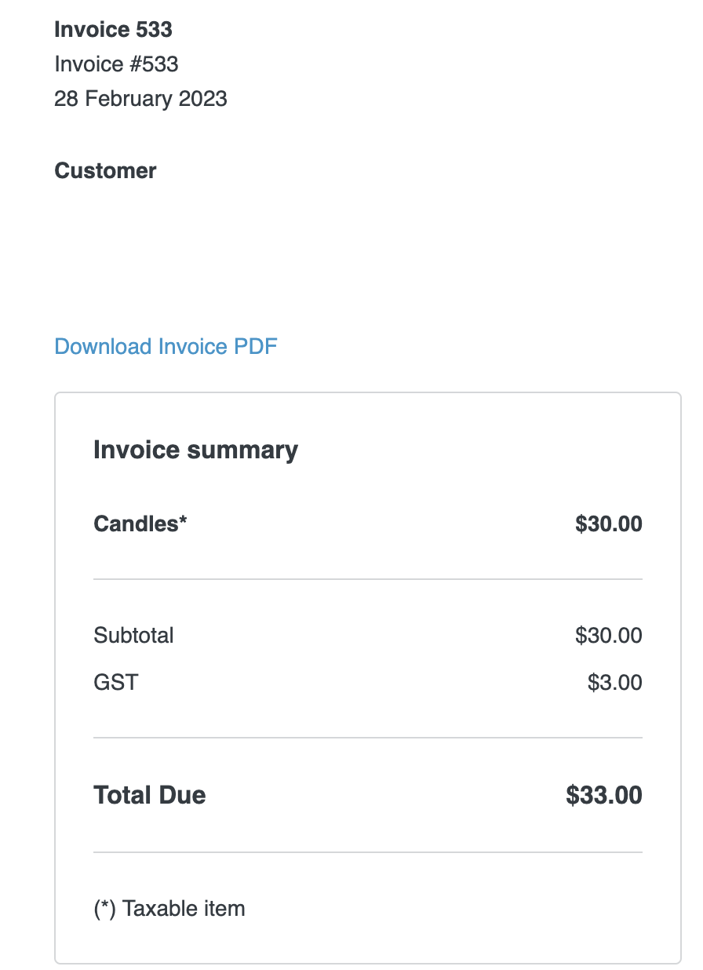Click the divider line above Subtotal
This screenshot has height=970, width=703.
coord(367,579)
